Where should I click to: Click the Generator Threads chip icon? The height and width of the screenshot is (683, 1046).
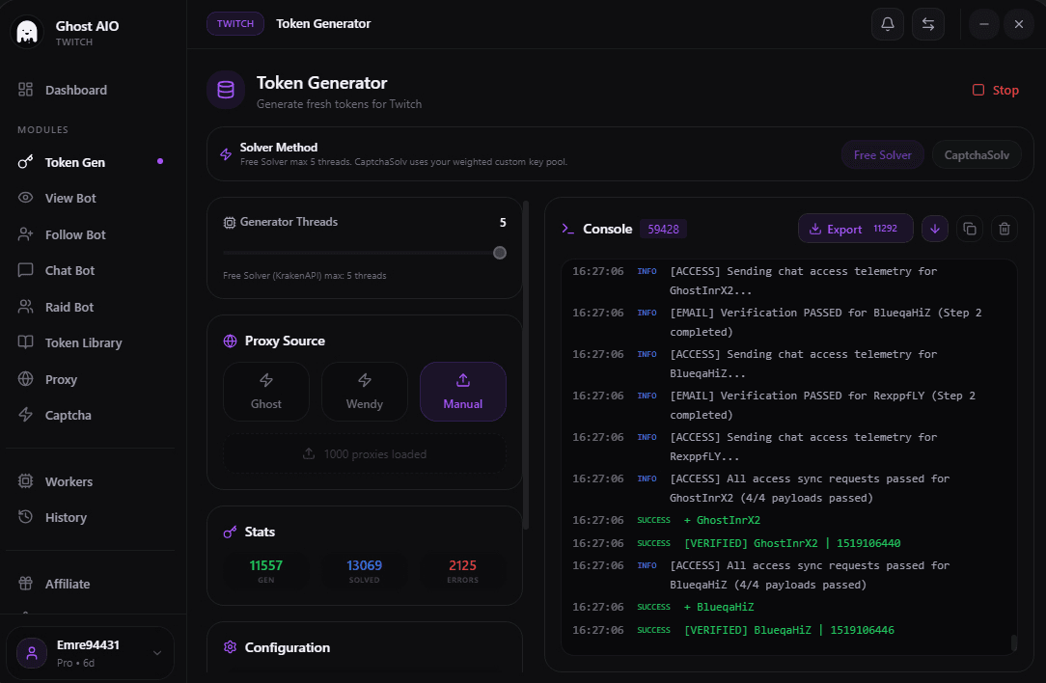click(230, 222)
